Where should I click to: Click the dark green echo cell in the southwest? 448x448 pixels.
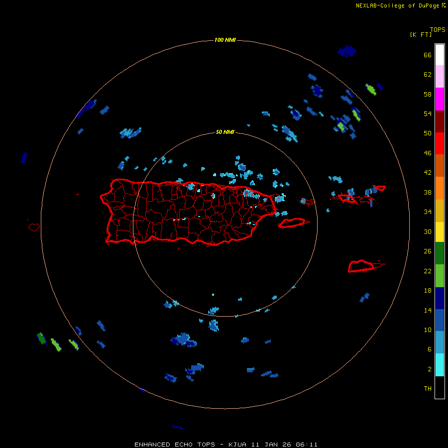tap(42, 338)
